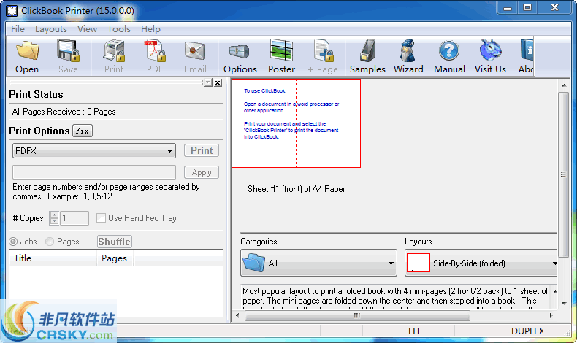Screen dimensions: 577x343
Task: Click the Poster toolbar icon
Action: (x=281, y=50)
